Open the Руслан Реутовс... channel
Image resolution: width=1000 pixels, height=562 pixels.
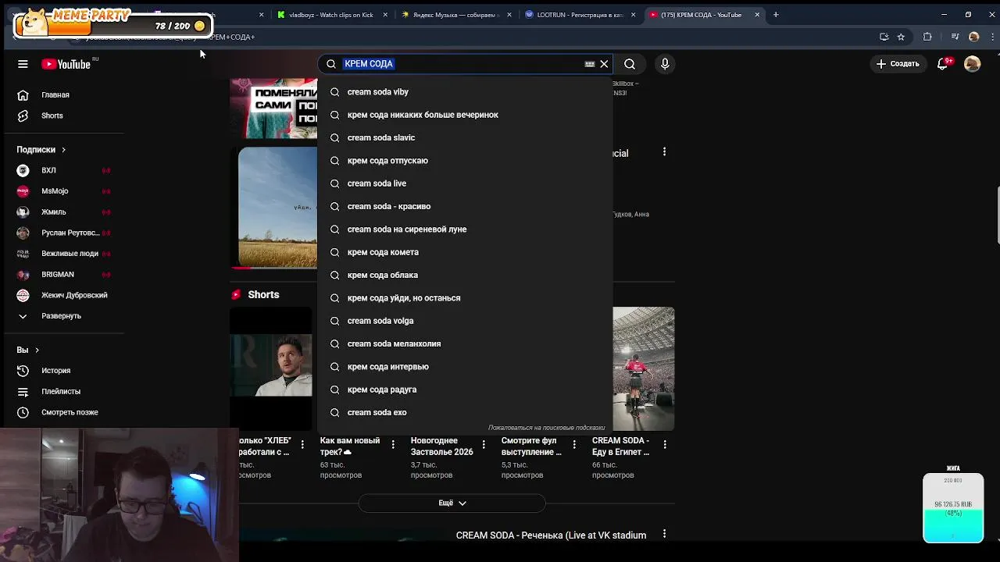(x=62, y=233)
